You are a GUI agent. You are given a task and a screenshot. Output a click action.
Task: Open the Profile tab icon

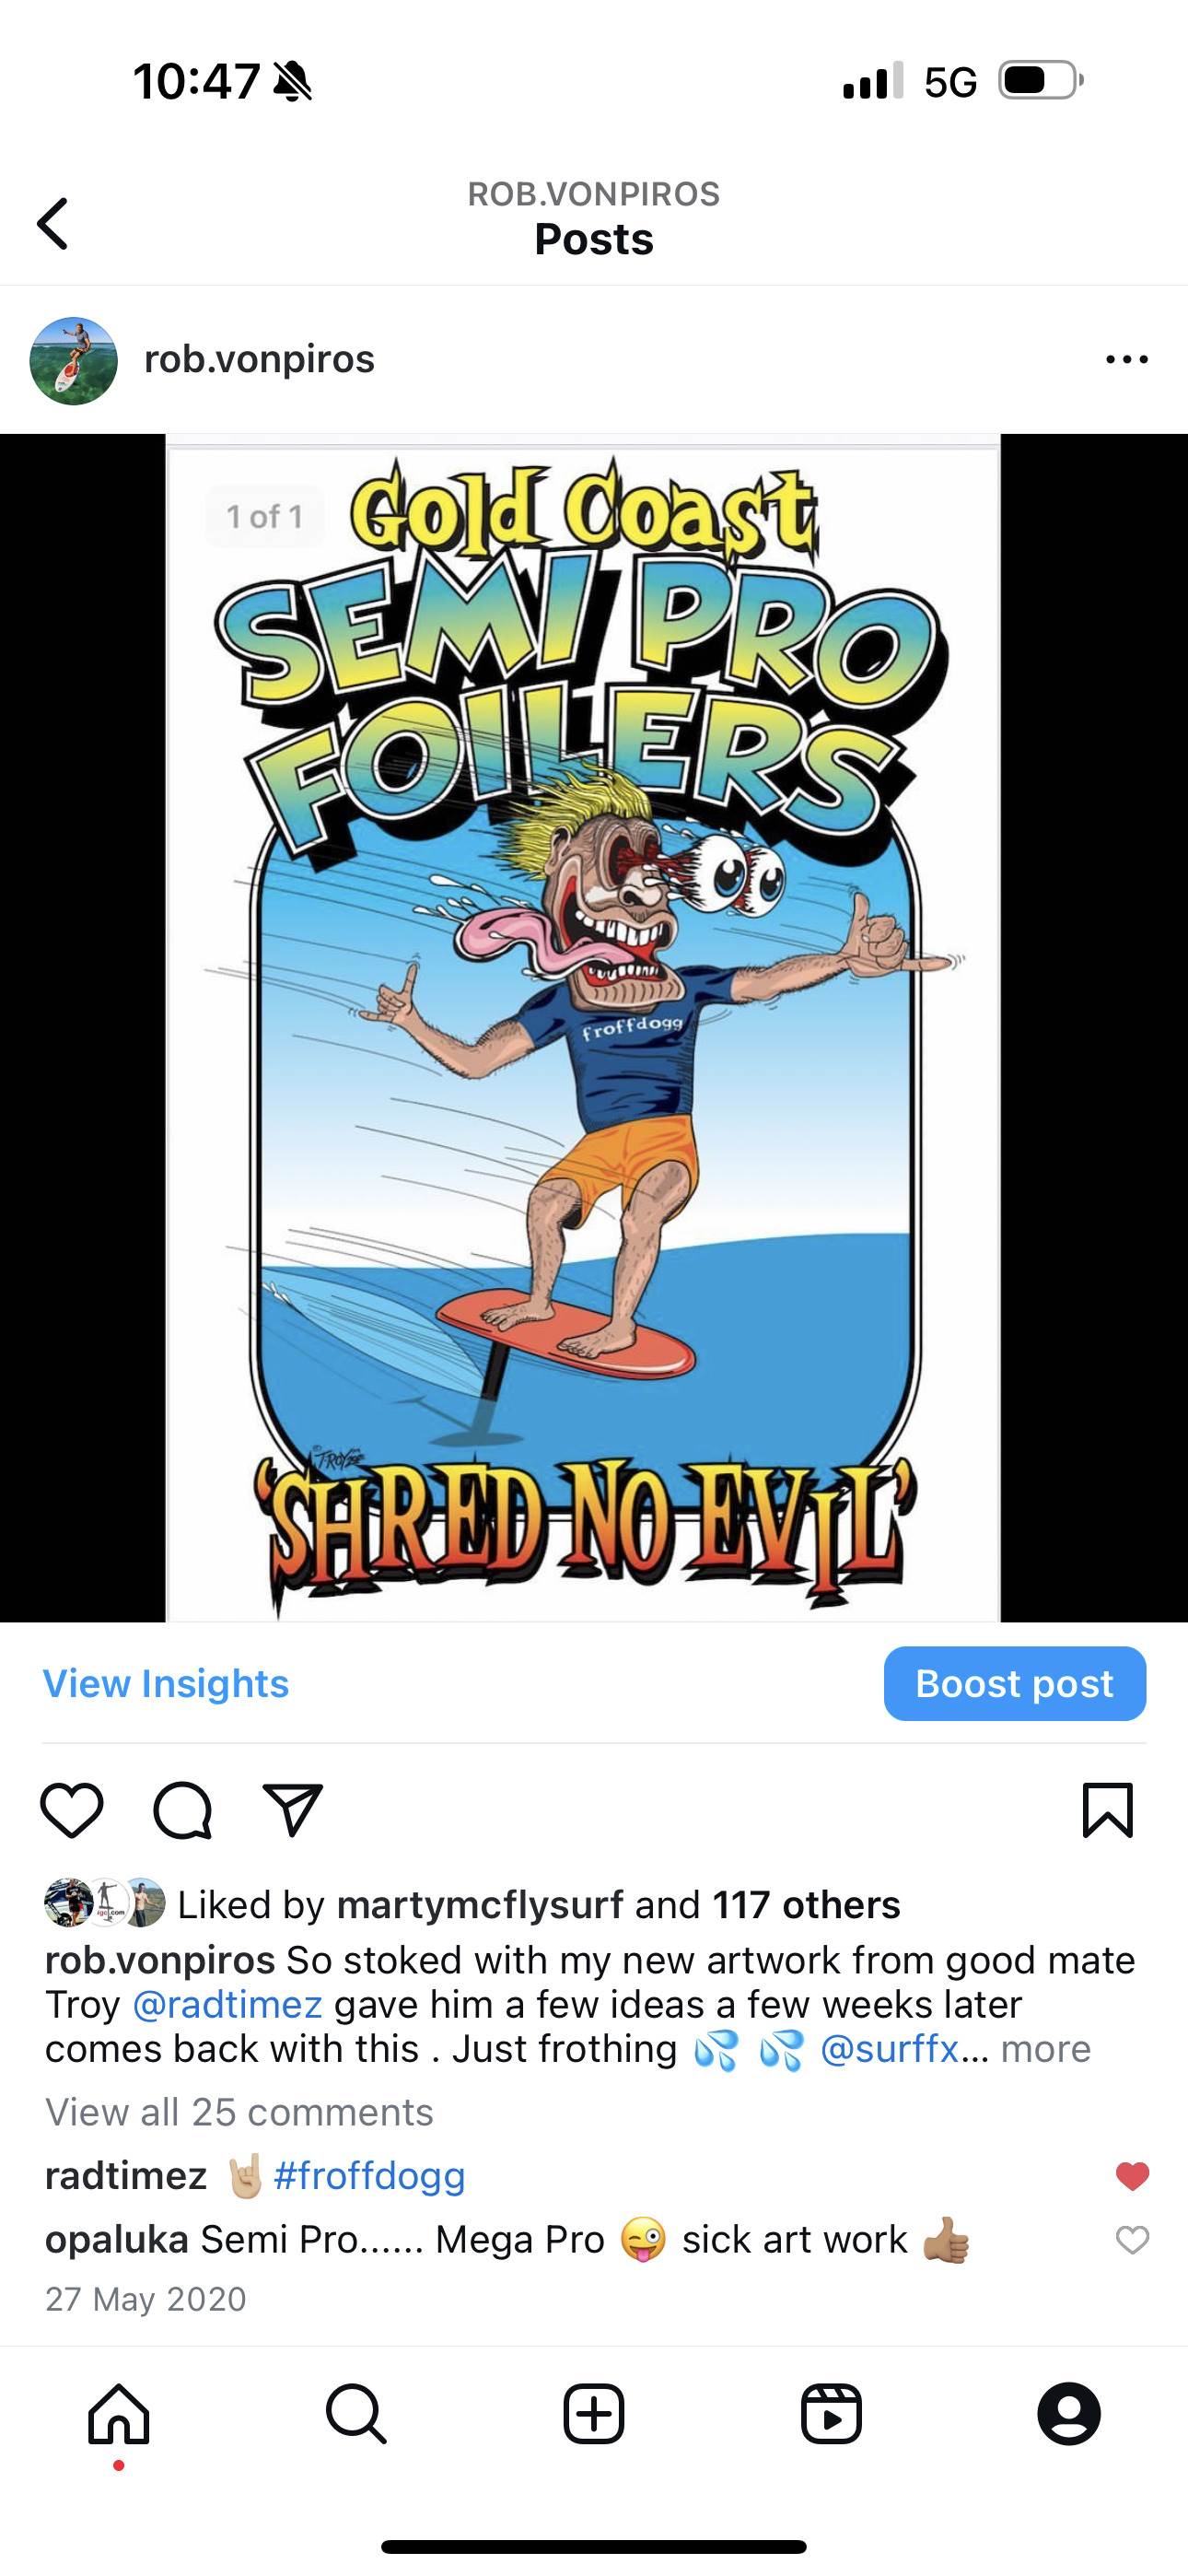tap(1069, 2414)
